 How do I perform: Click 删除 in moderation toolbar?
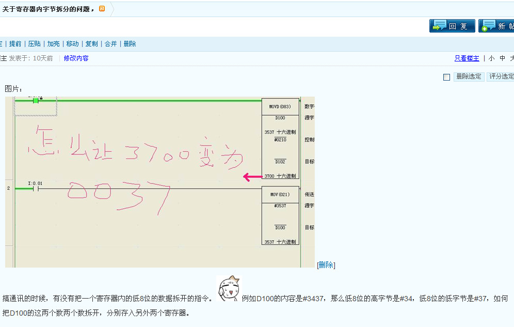(x=130, y=44)
